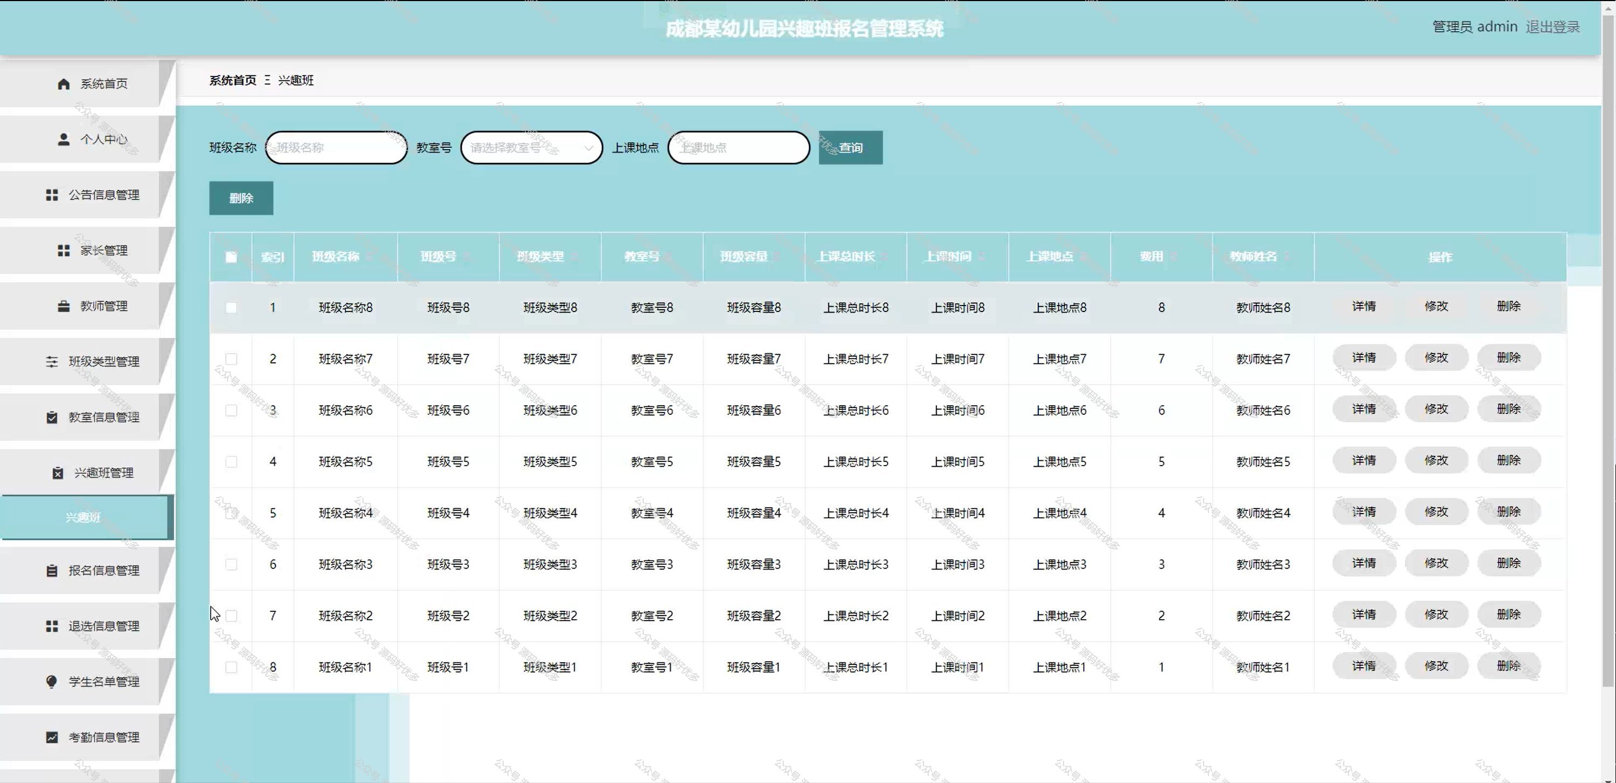This screenshot has height=783, width=1616.
Task: Click 删除 for row 班级名称2
Action: pos(1509,615)
